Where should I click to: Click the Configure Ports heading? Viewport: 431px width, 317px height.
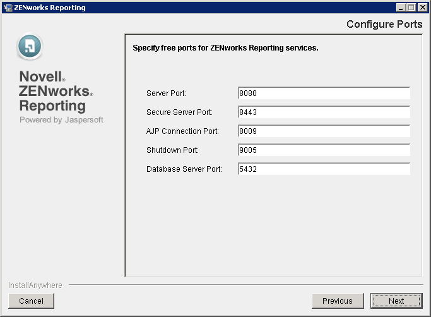[384, 25]
